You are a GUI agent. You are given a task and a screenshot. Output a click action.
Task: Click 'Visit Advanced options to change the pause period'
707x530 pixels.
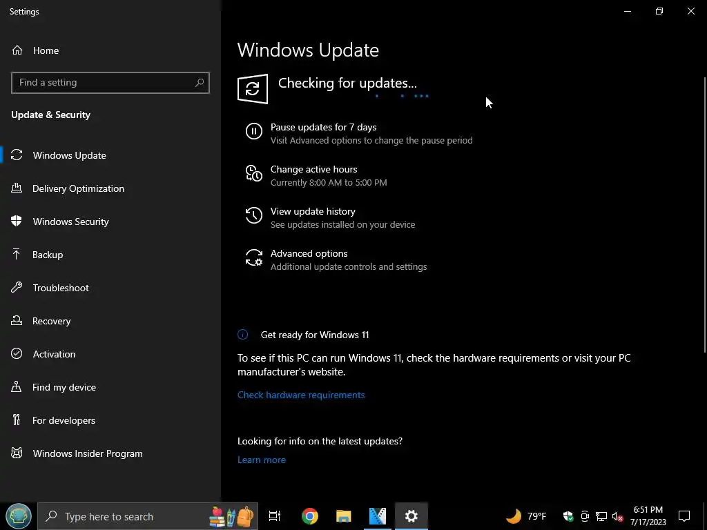(x=371, y=141)
